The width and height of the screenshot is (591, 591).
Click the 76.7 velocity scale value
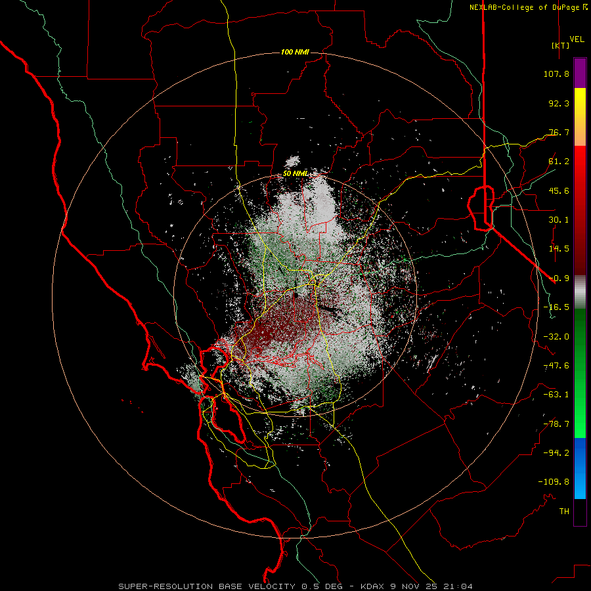tap(559, 132)
